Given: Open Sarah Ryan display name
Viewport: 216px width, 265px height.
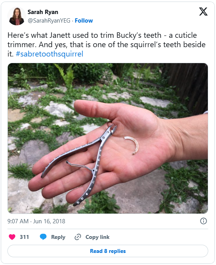Looking at the screenshot, I should click(43, 12).
